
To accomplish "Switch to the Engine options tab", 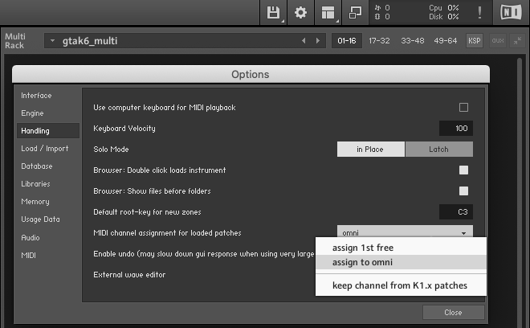I will point(33,113).
